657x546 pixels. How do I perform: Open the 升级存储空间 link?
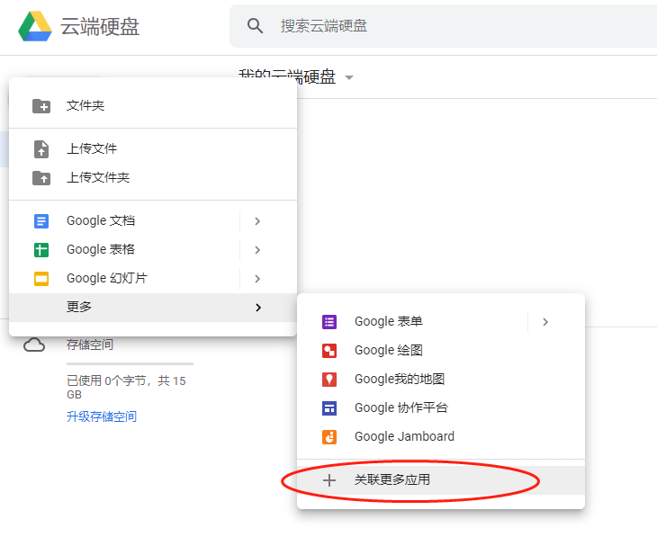pos(102,416)
